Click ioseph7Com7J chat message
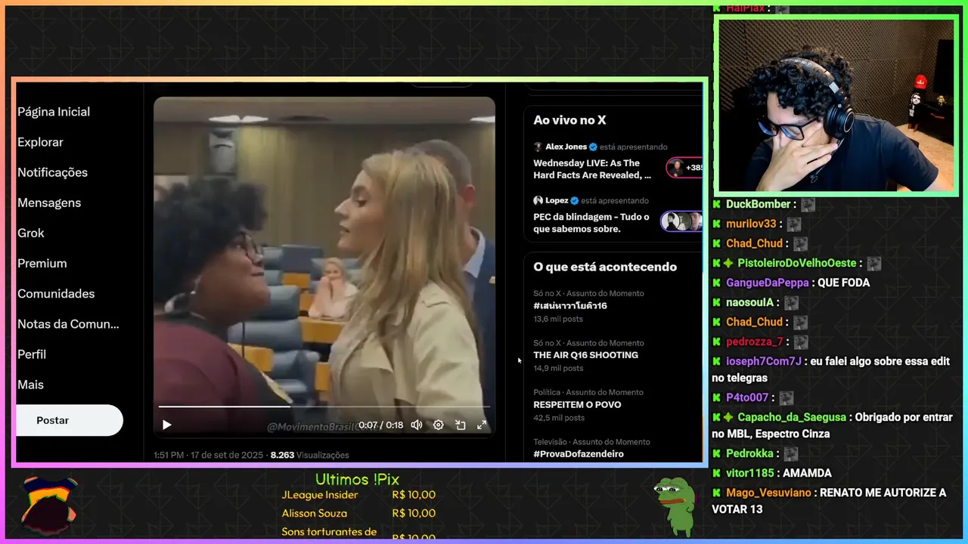The image size is (968, 544). [832, 369]
